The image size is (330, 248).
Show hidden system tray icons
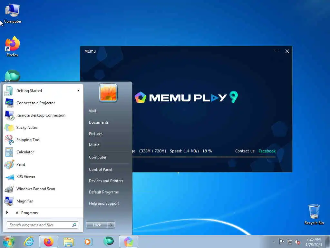pos(274,242)
